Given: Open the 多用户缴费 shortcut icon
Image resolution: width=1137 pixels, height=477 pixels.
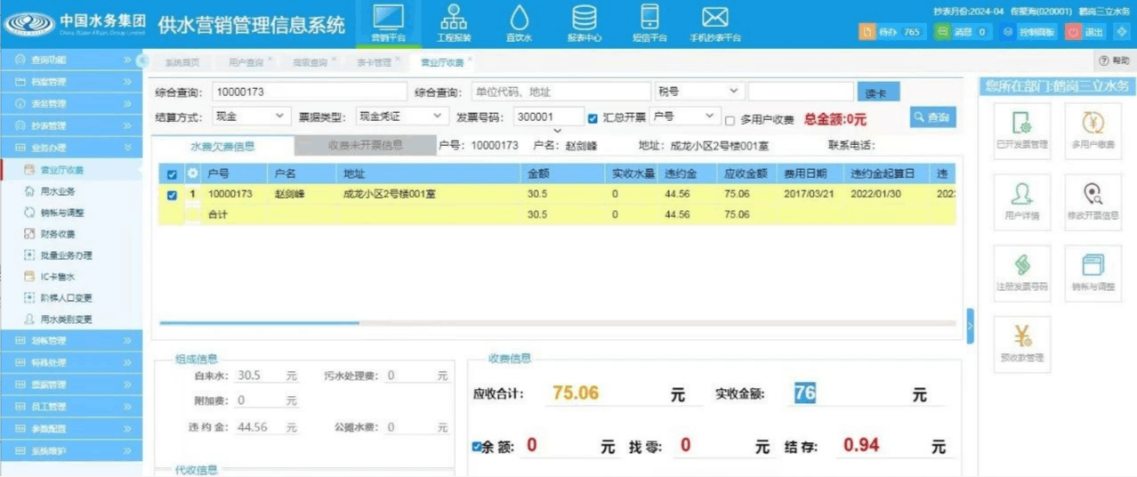Looking at the screenshot, I should (1093, 125).
